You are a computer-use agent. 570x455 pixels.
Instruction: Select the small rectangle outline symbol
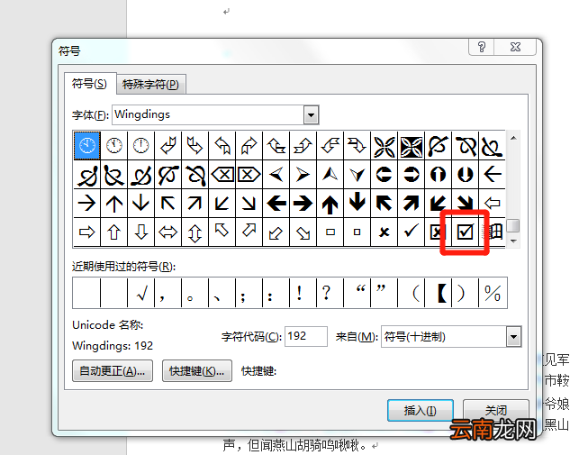click(330, 232)
